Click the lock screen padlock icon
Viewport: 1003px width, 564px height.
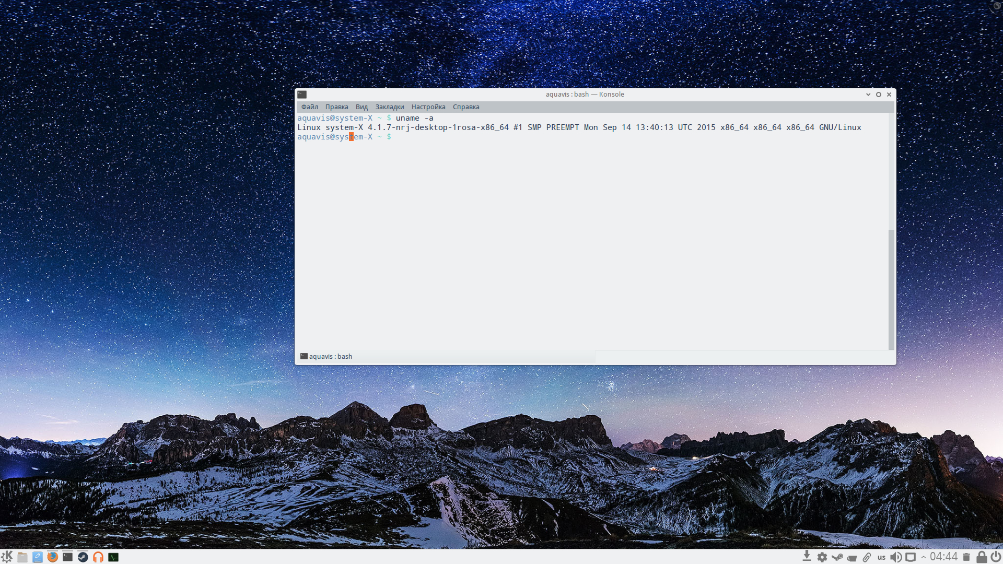click(x=982, y=557)
